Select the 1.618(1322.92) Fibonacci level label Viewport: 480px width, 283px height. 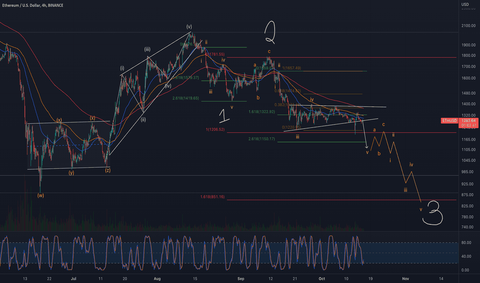pos(262,112)
